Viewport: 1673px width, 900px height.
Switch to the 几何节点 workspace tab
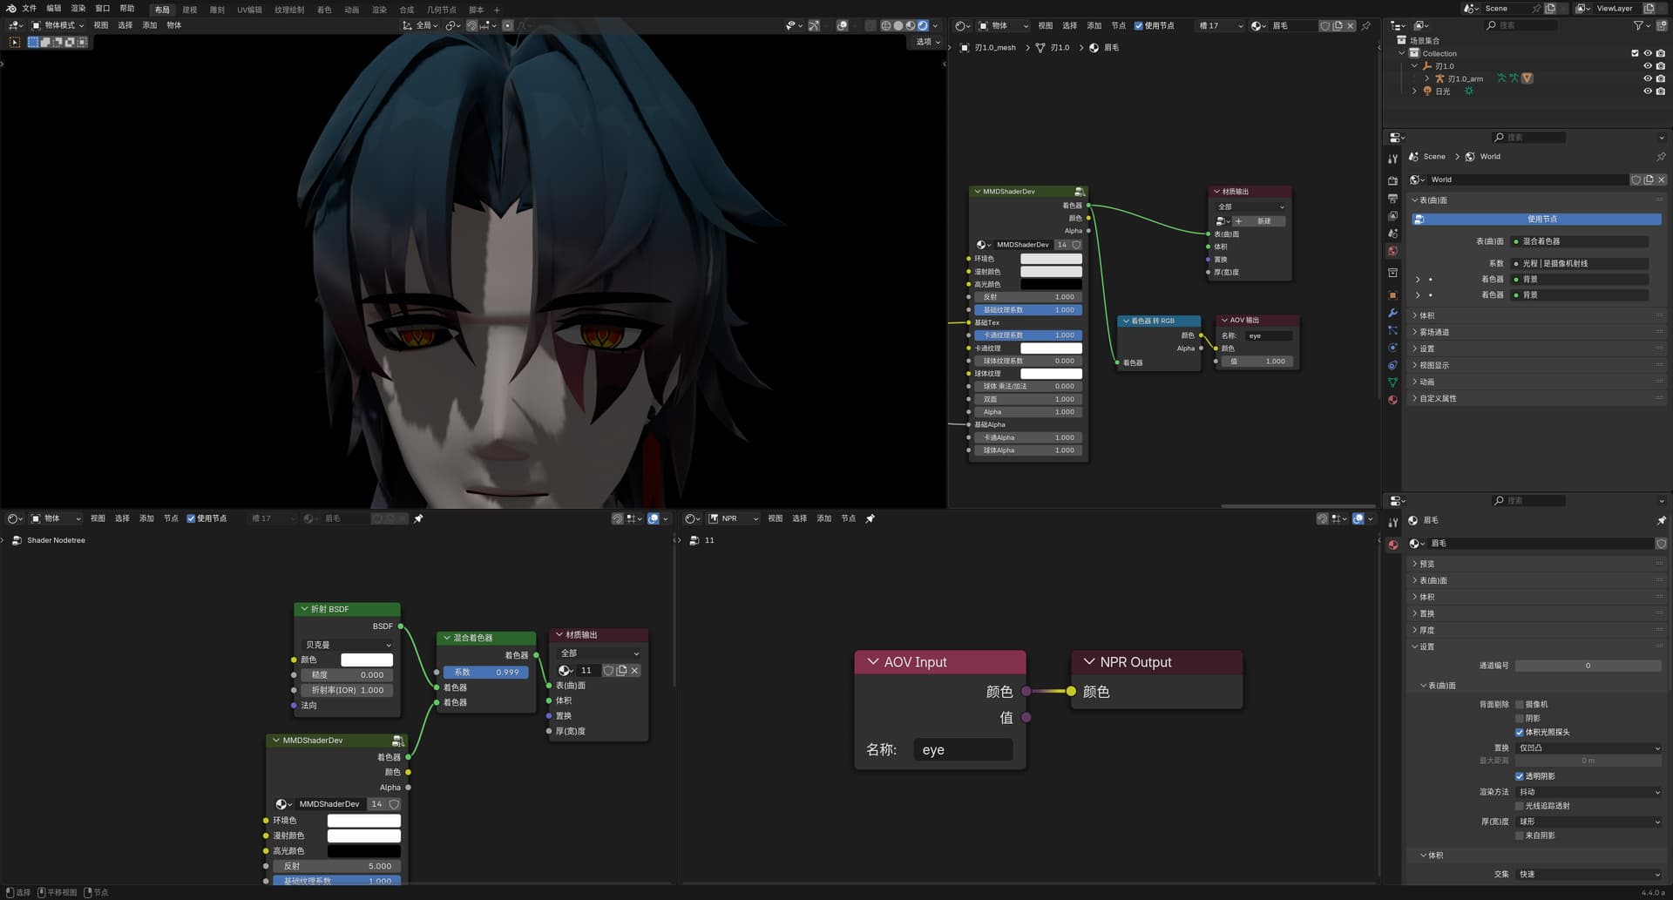[441, 10]
